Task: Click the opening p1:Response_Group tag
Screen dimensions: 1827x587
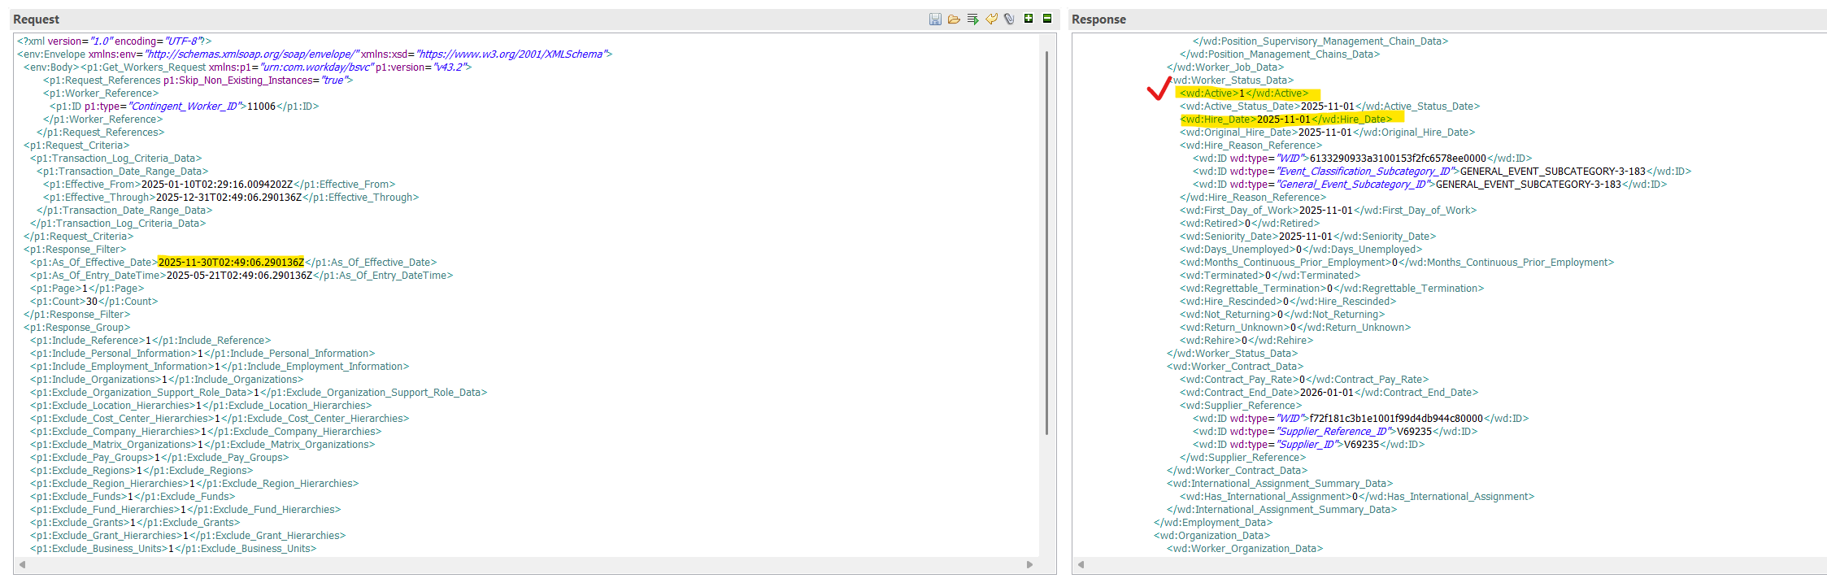Action: 76,327
